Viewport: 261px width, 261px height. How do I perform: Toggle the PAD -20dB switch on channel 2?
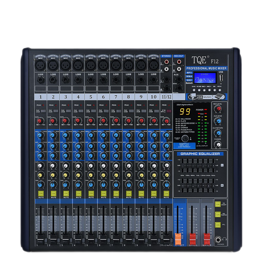56,111
